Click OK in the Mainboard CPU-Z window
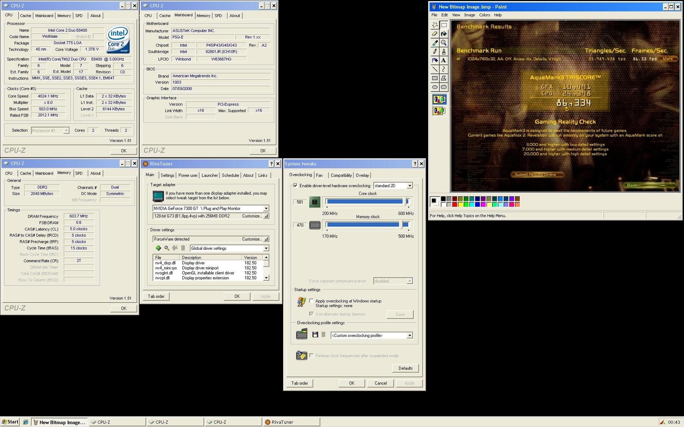 point(263,151)
